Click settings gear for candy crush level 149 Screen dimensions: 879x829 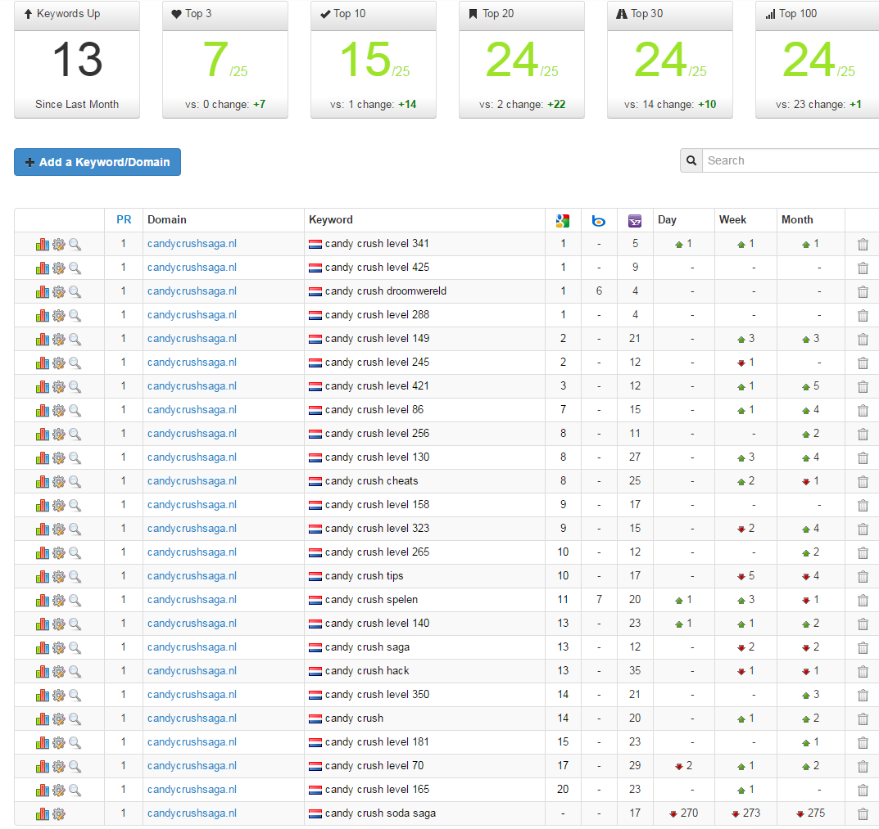[59, 340]
